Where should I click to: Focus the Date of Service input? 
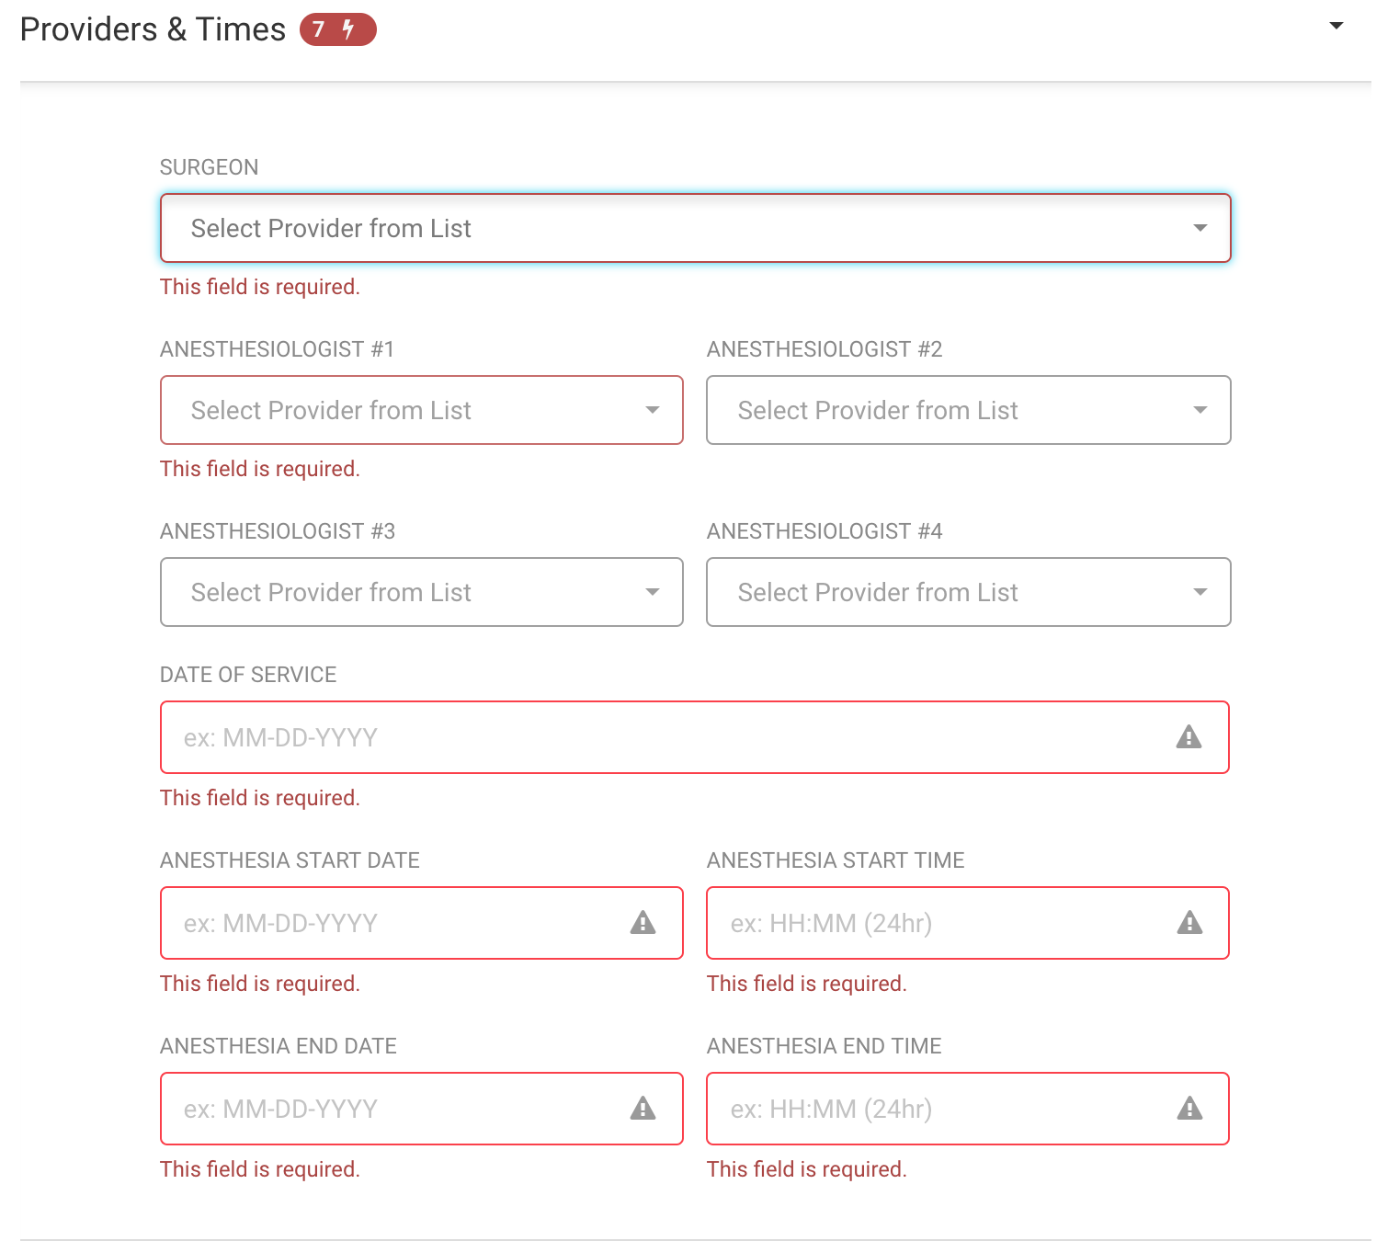coord(695,737)
